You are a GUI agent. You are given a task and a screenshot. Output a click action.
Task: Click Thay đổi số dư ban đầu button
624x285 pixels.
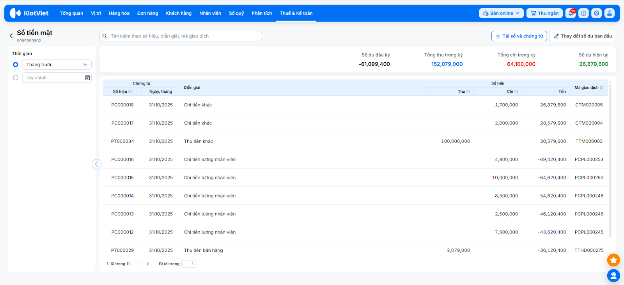[x=583, y=36]
